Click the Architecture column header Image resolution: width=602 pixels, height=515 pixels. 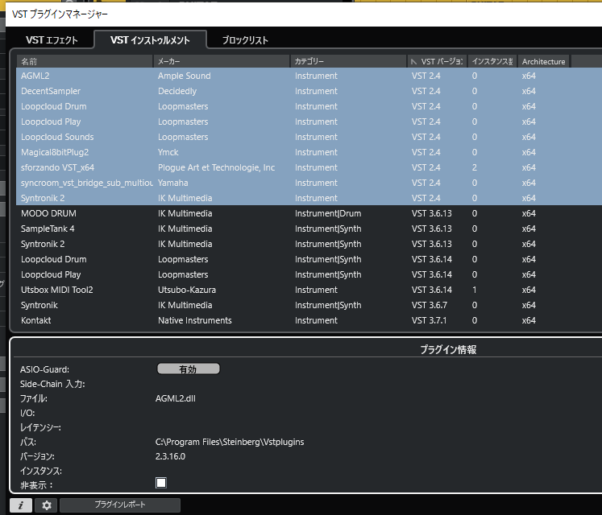click(x=543, y=61)
